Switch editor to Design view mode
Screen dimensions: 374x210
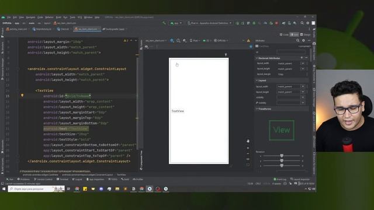(x=305, y=35)
